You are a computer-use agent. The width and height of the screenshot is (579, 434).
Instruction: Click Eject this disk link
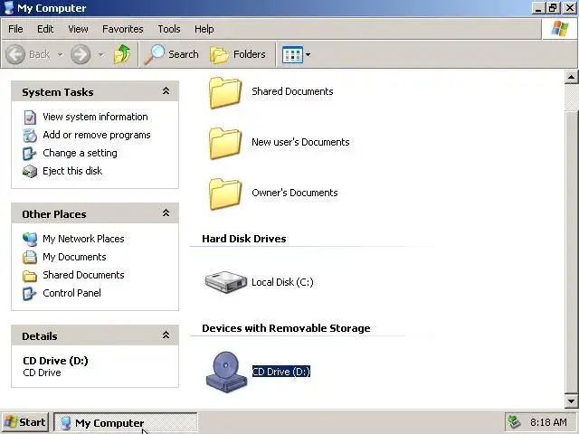[x=72, y=171]
